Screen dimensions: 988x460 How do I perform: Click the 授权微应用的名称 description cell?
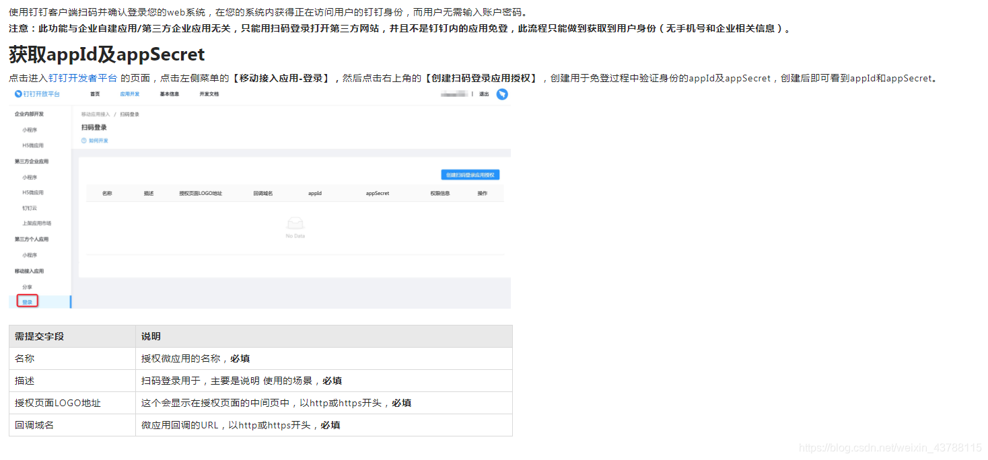(324, 358)
